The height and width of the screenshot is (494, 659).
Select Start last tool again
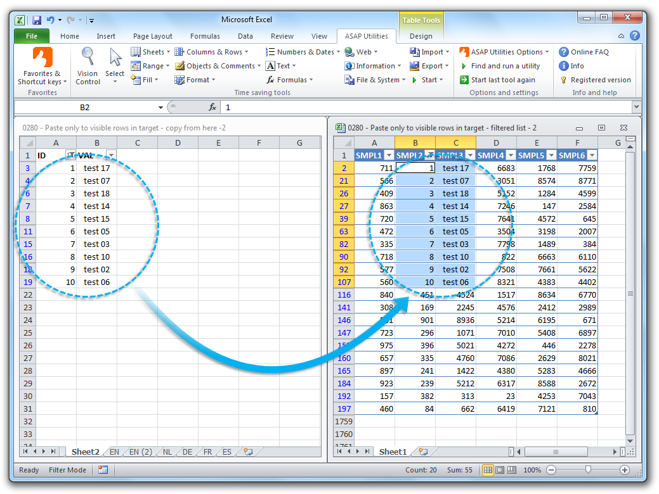point(502,80)
